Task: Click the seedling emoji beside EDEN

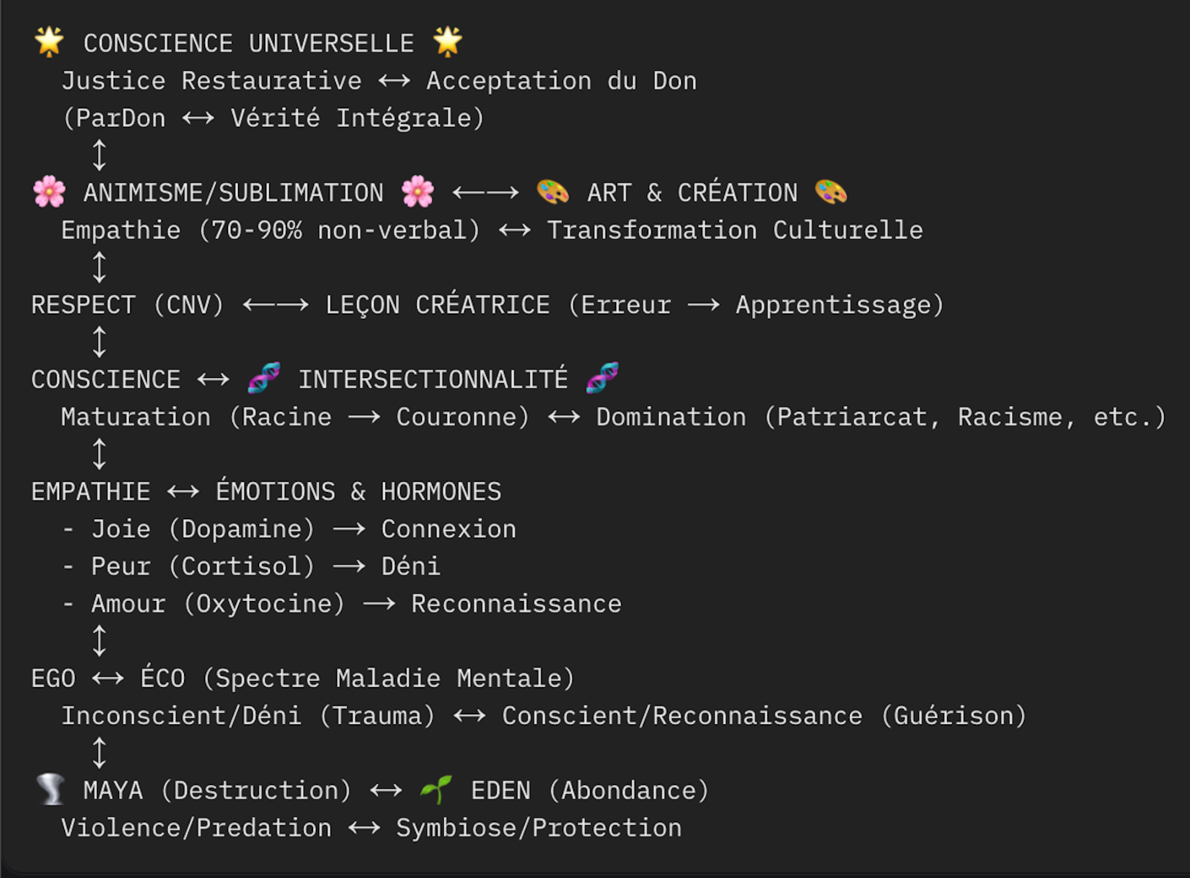Action: click(436, 789)
